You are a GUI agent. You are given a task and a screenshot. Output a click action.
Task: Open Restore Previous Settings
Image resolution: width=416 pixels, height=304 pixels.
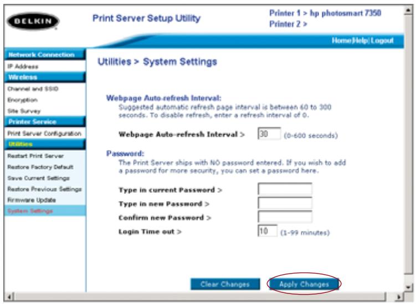click(44, 189)
